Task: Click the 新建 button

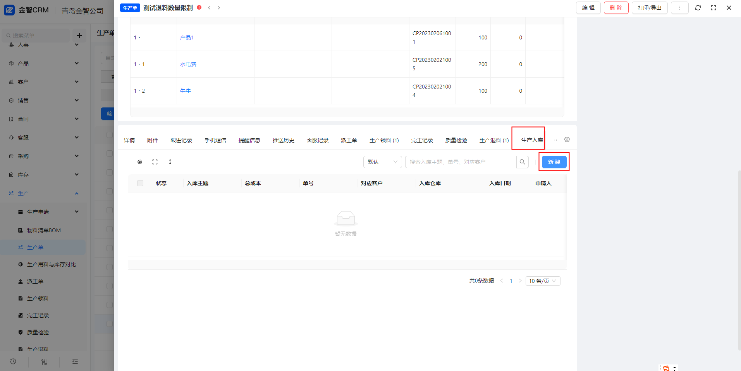Action: click(x=554, y=162)
